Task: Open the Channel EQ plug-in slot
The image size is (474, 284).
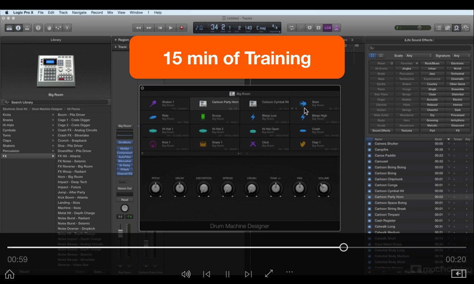Action: 125,173
